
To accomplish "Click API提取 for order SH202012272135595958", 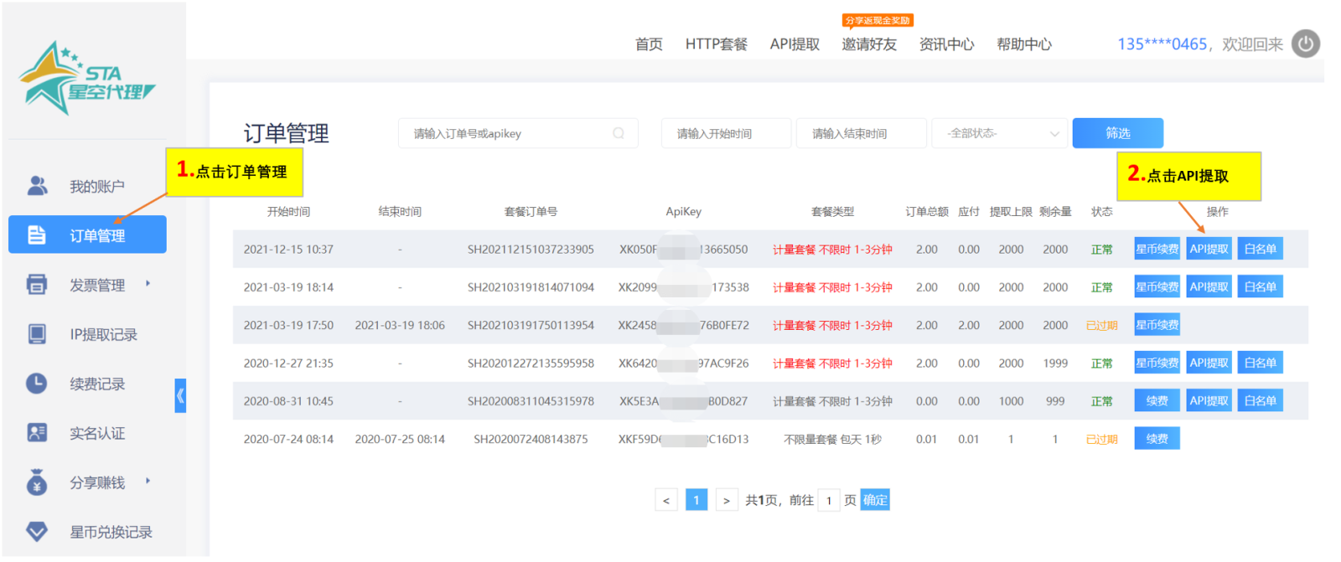I will [1209, 363].
